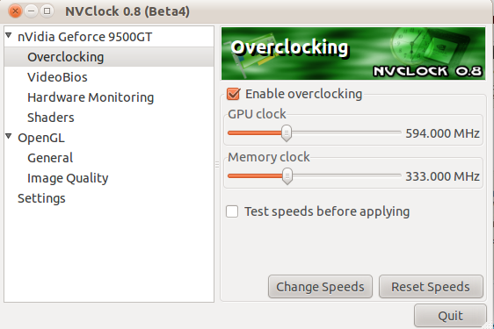Click Reset Speeds button
The height and width of the screenshot is (329, 494).
coord(431,287)
